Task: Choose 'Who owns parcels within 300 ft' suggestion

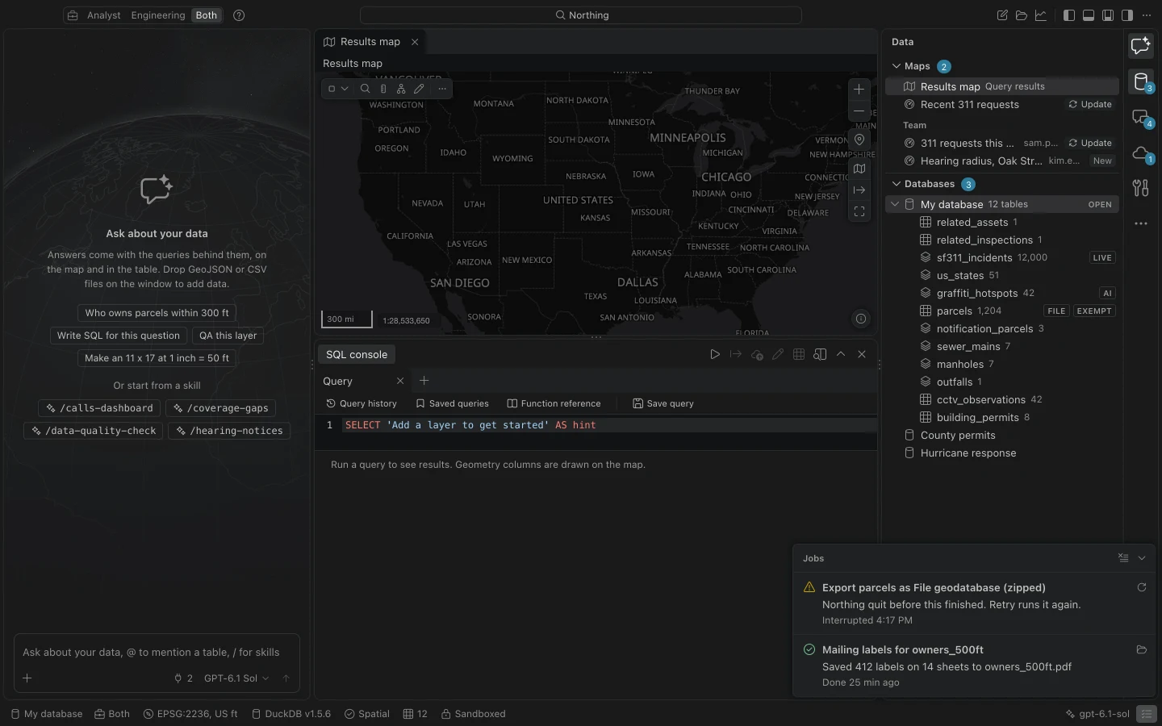Action: click(157, 313)
